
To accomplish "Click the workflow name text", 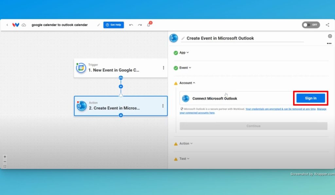I will click(x=60, y=25).
